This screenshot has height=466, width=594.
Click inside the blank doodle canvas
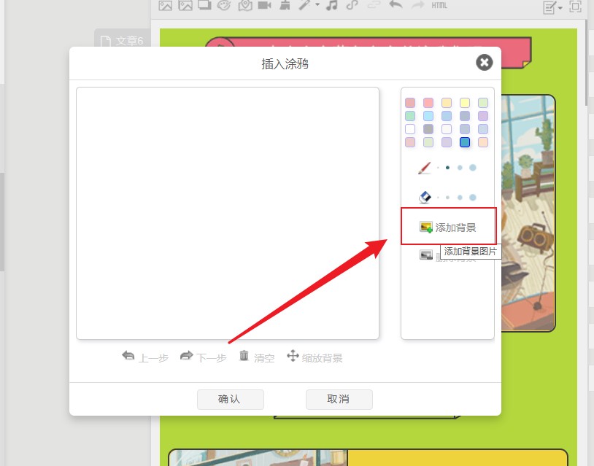click(x=227, y=213)
